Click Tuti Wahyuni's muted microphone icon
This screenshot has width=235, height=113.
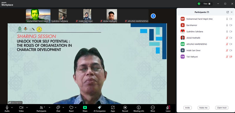(x=227, y=57)
